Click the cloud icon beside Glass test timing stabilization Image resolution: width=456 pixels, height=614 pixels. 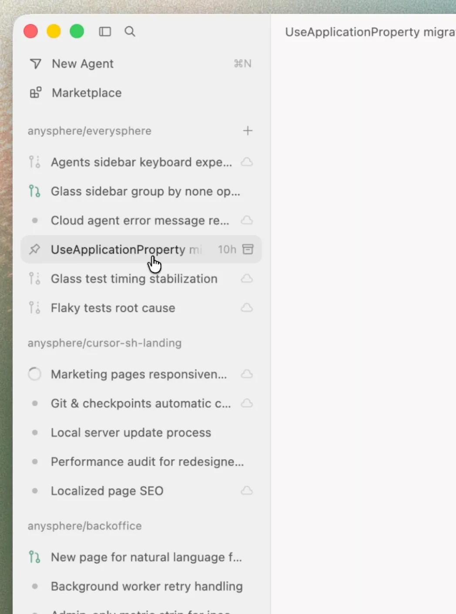[247, 278]
